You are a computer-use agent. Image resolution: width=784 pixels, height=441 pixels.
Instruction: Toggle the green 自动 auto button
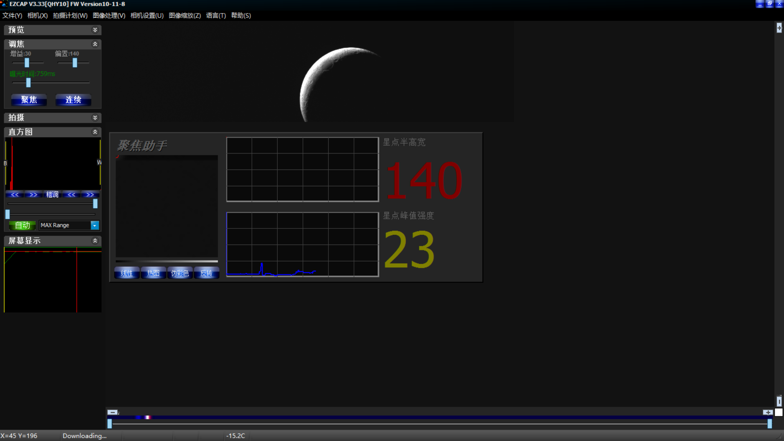[x=22, y=225]
